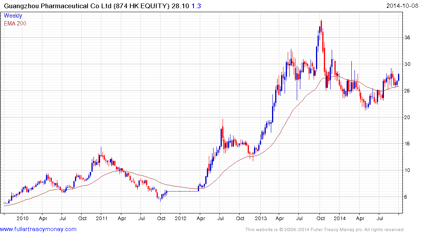
Task: Click the www.fullertreacymoney.com link
Action: (38, 230)
